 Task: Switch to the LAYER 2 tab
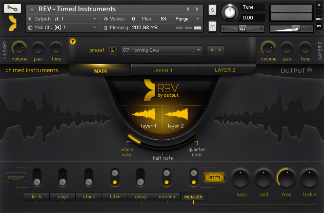coord(225,70)
